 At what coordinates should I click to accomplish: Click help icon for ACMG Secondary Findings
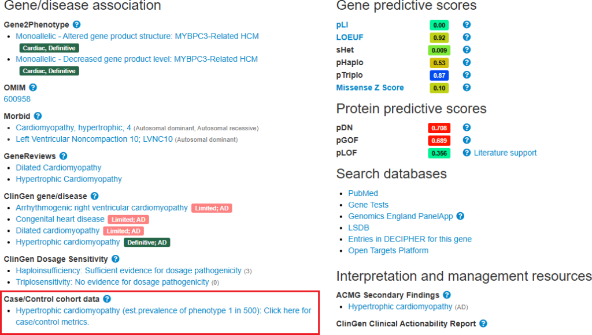pyautogui.click(x=447, y=295)
